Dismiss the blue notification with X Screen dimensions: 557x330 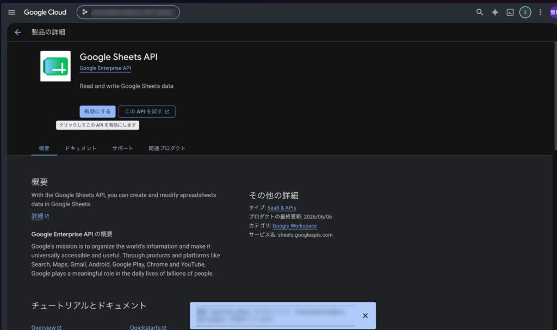pos(365,315)
